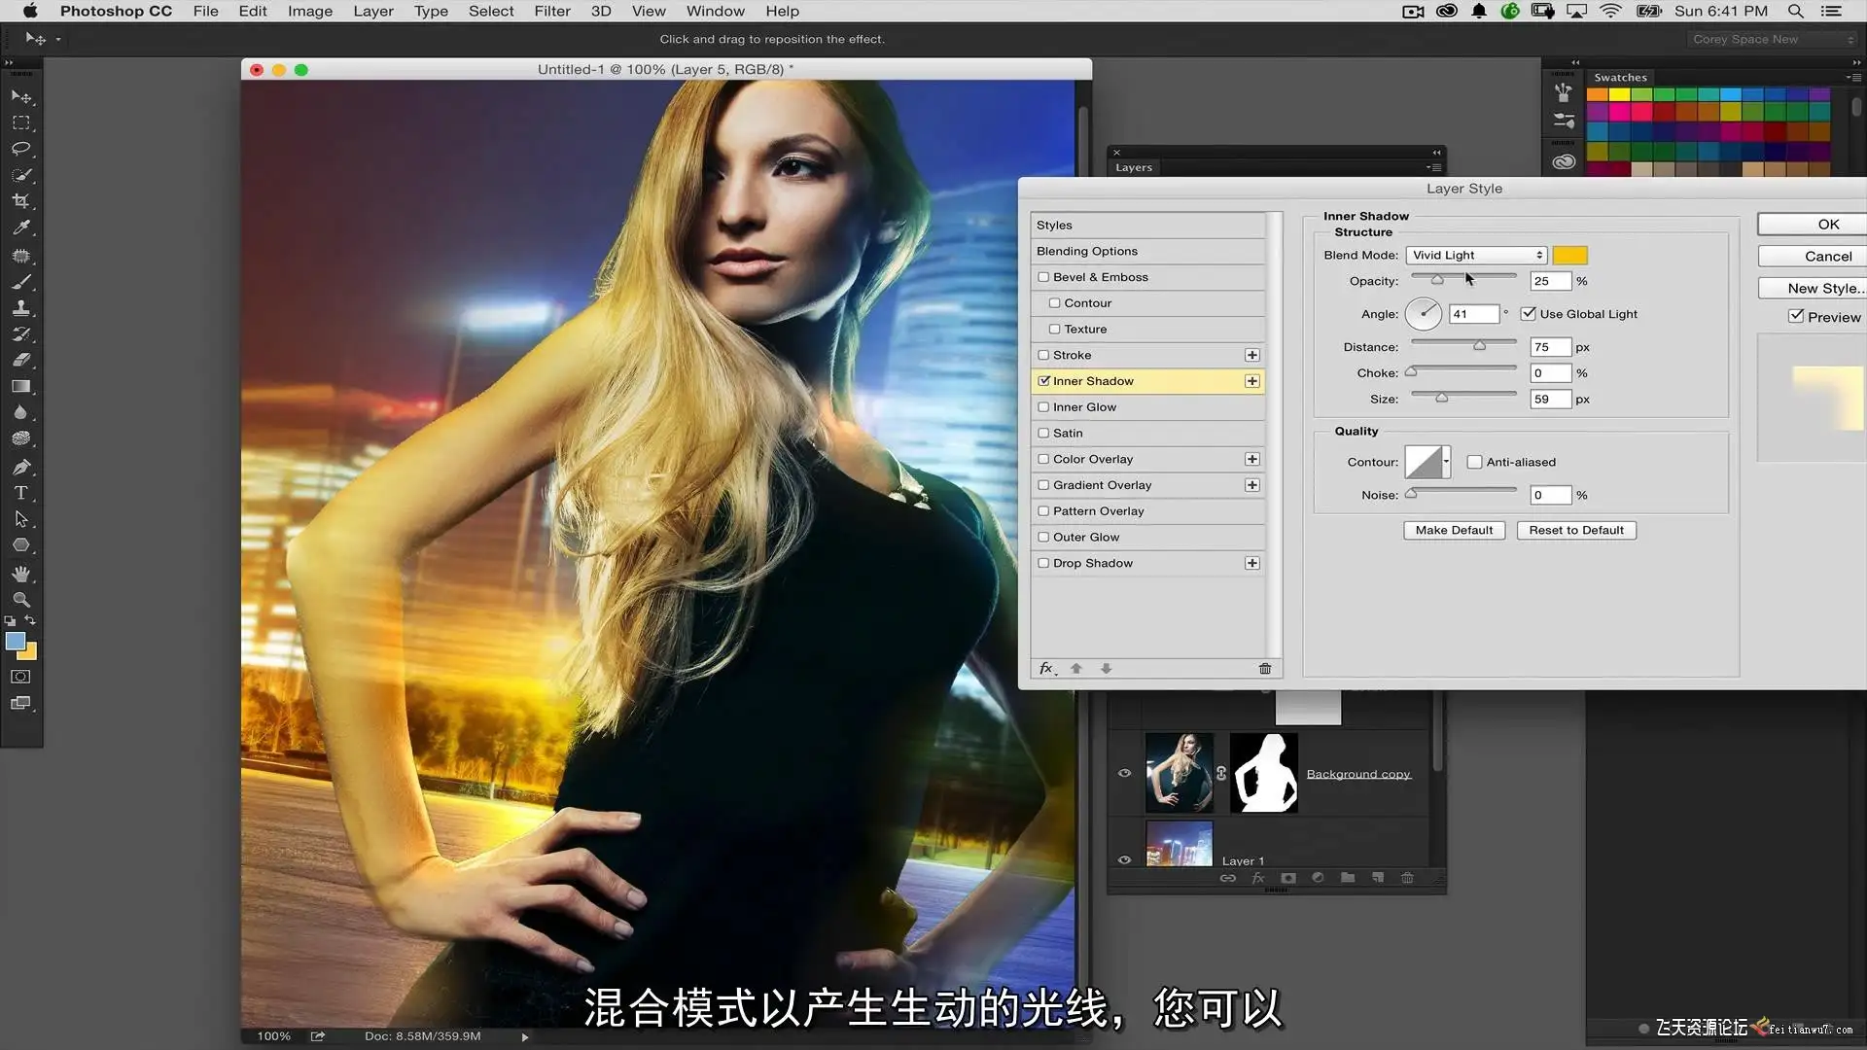
Task: Click the delete effect trash icon
Action: tap(1265, 669)
